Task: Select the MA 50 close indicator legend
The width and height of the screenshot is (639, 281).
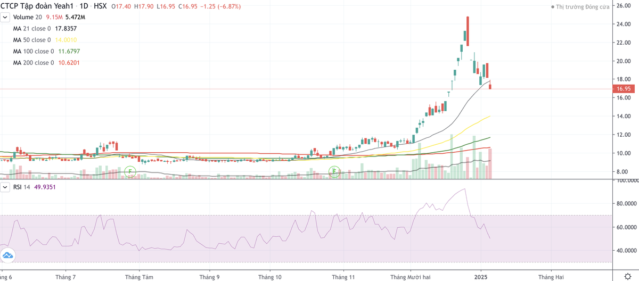Action: point(32,40)
